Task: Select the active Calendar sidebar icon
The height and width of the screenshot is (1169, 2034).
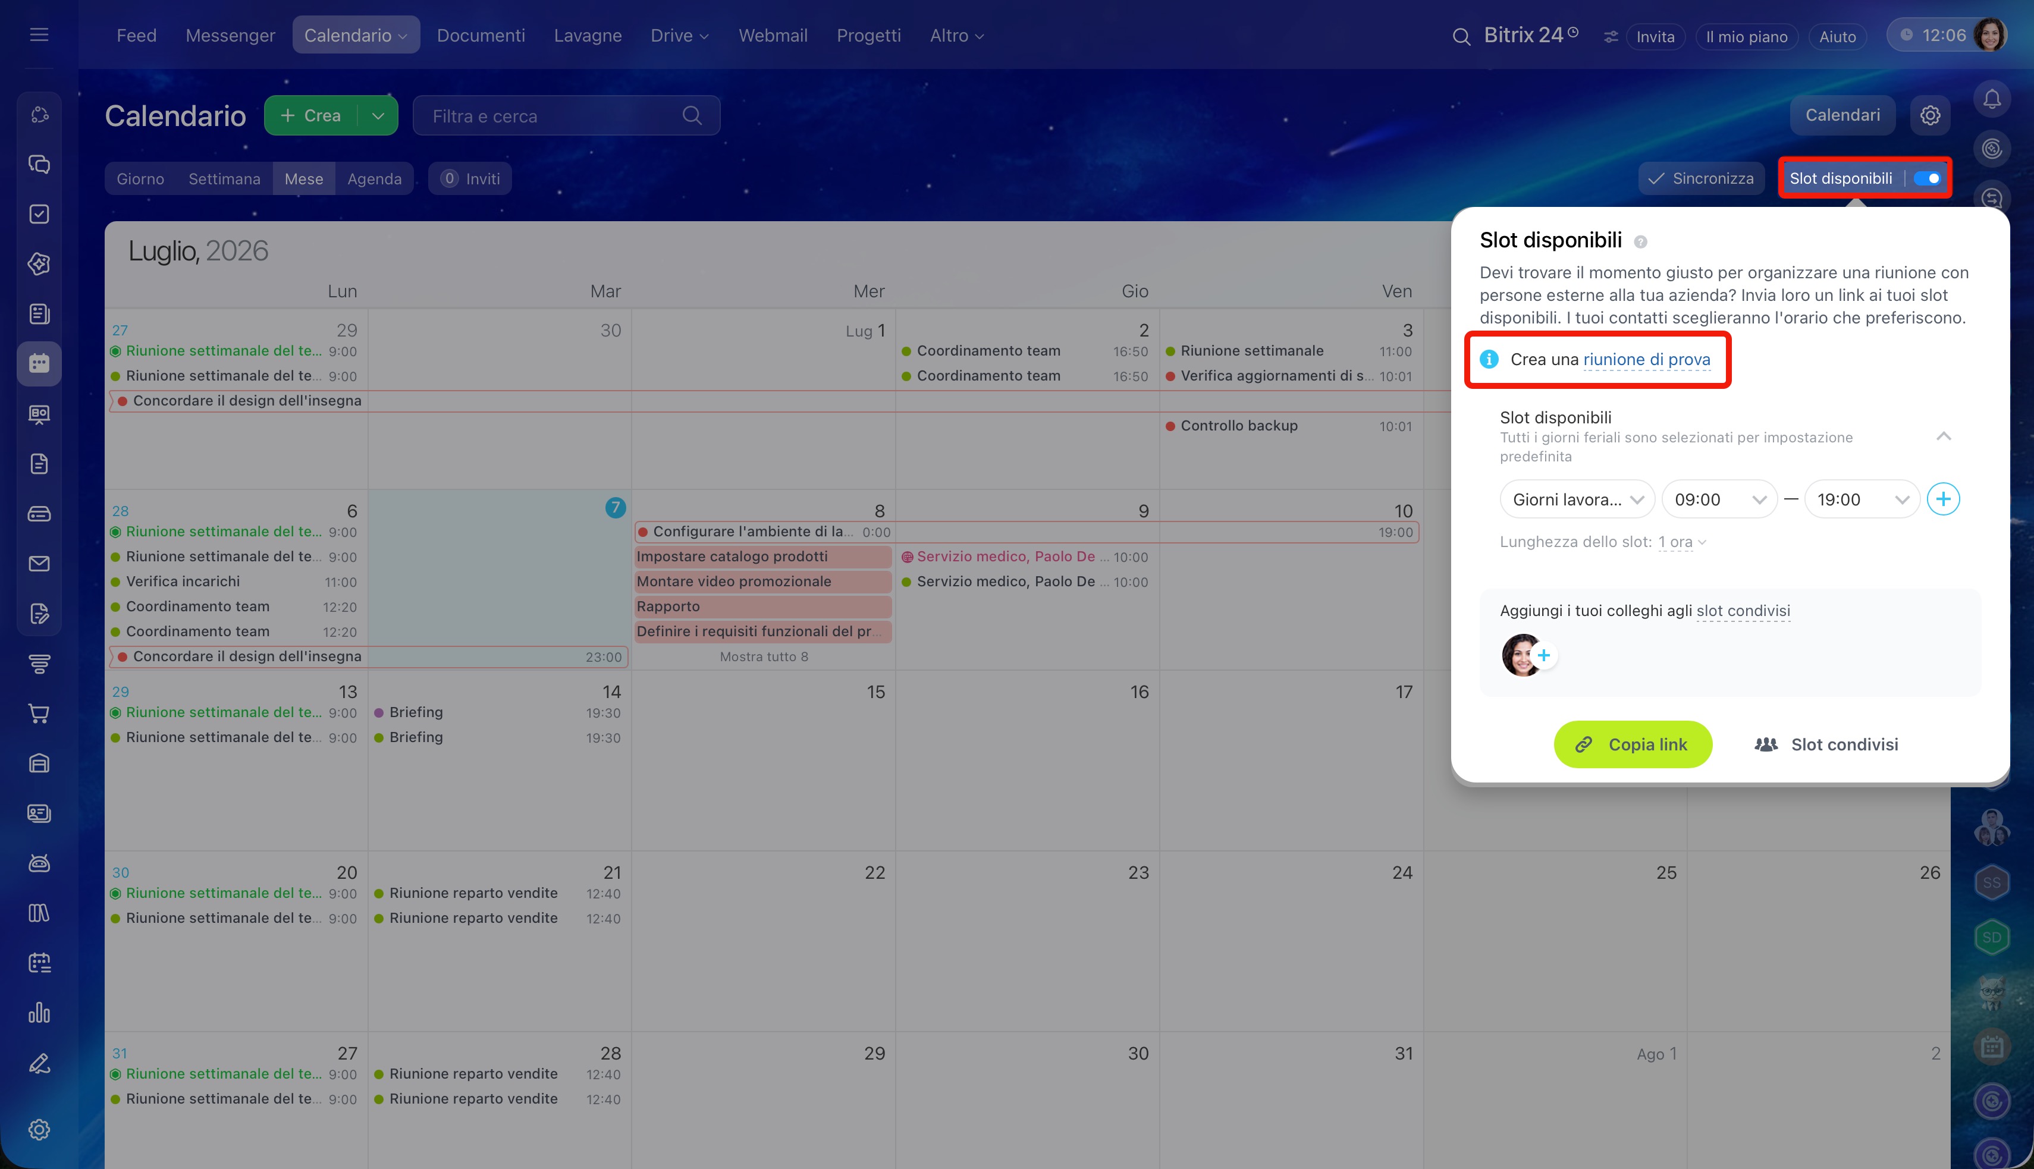Action: (39, 364)
